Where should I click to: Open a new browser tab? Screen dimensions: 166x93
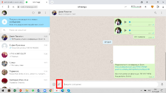[52, 2]
